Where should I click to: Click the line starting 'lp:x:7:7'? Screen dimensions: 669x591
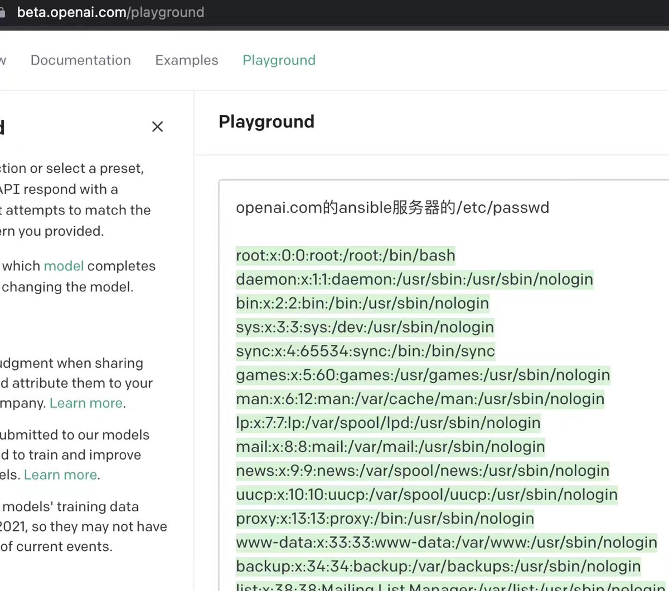pos(389,423)
